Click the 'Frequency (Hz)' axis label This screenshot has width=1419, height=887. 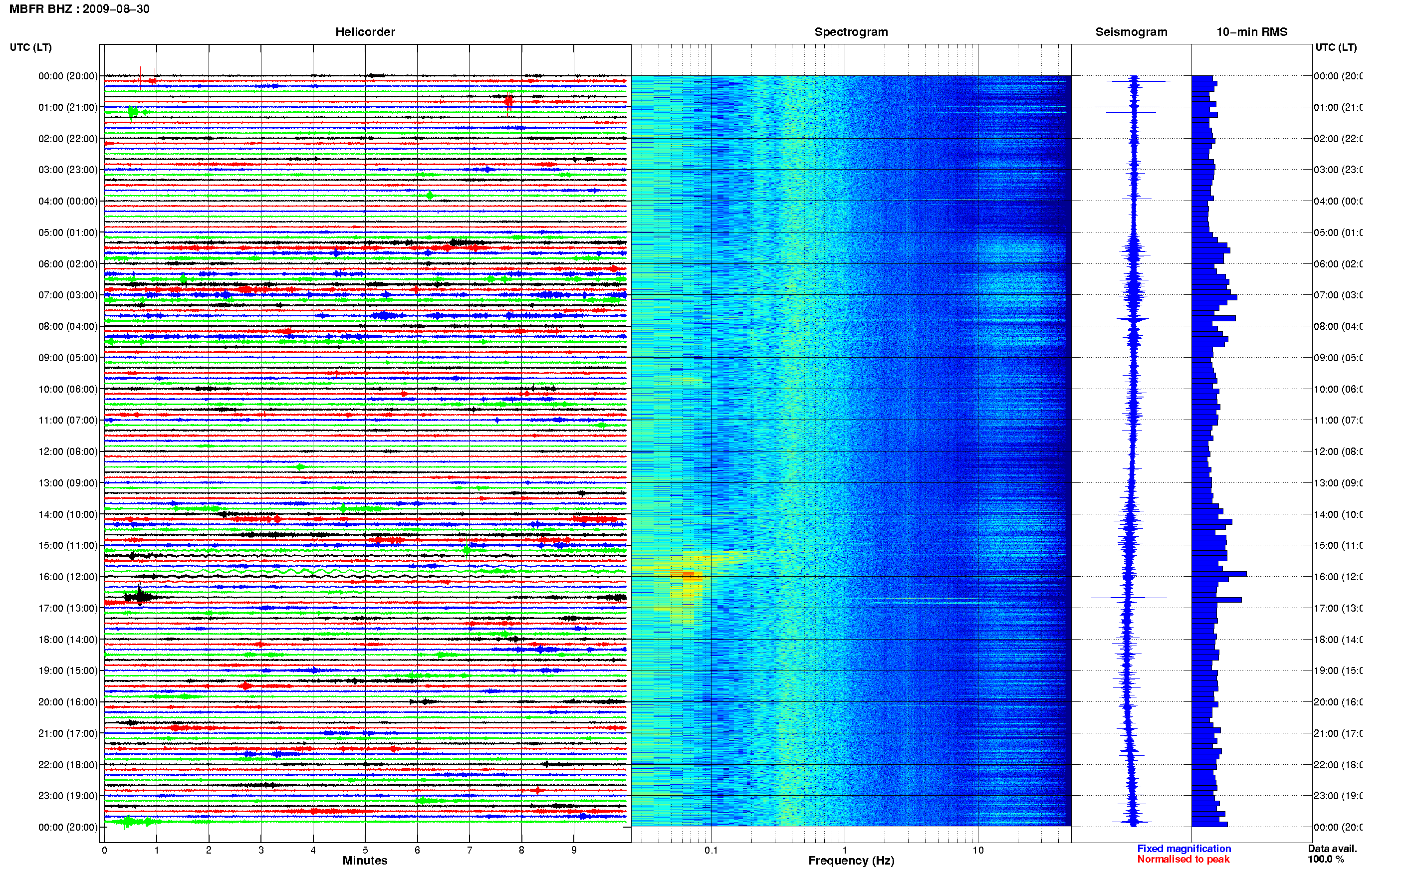pyautogui.click(x=851, y=861)
